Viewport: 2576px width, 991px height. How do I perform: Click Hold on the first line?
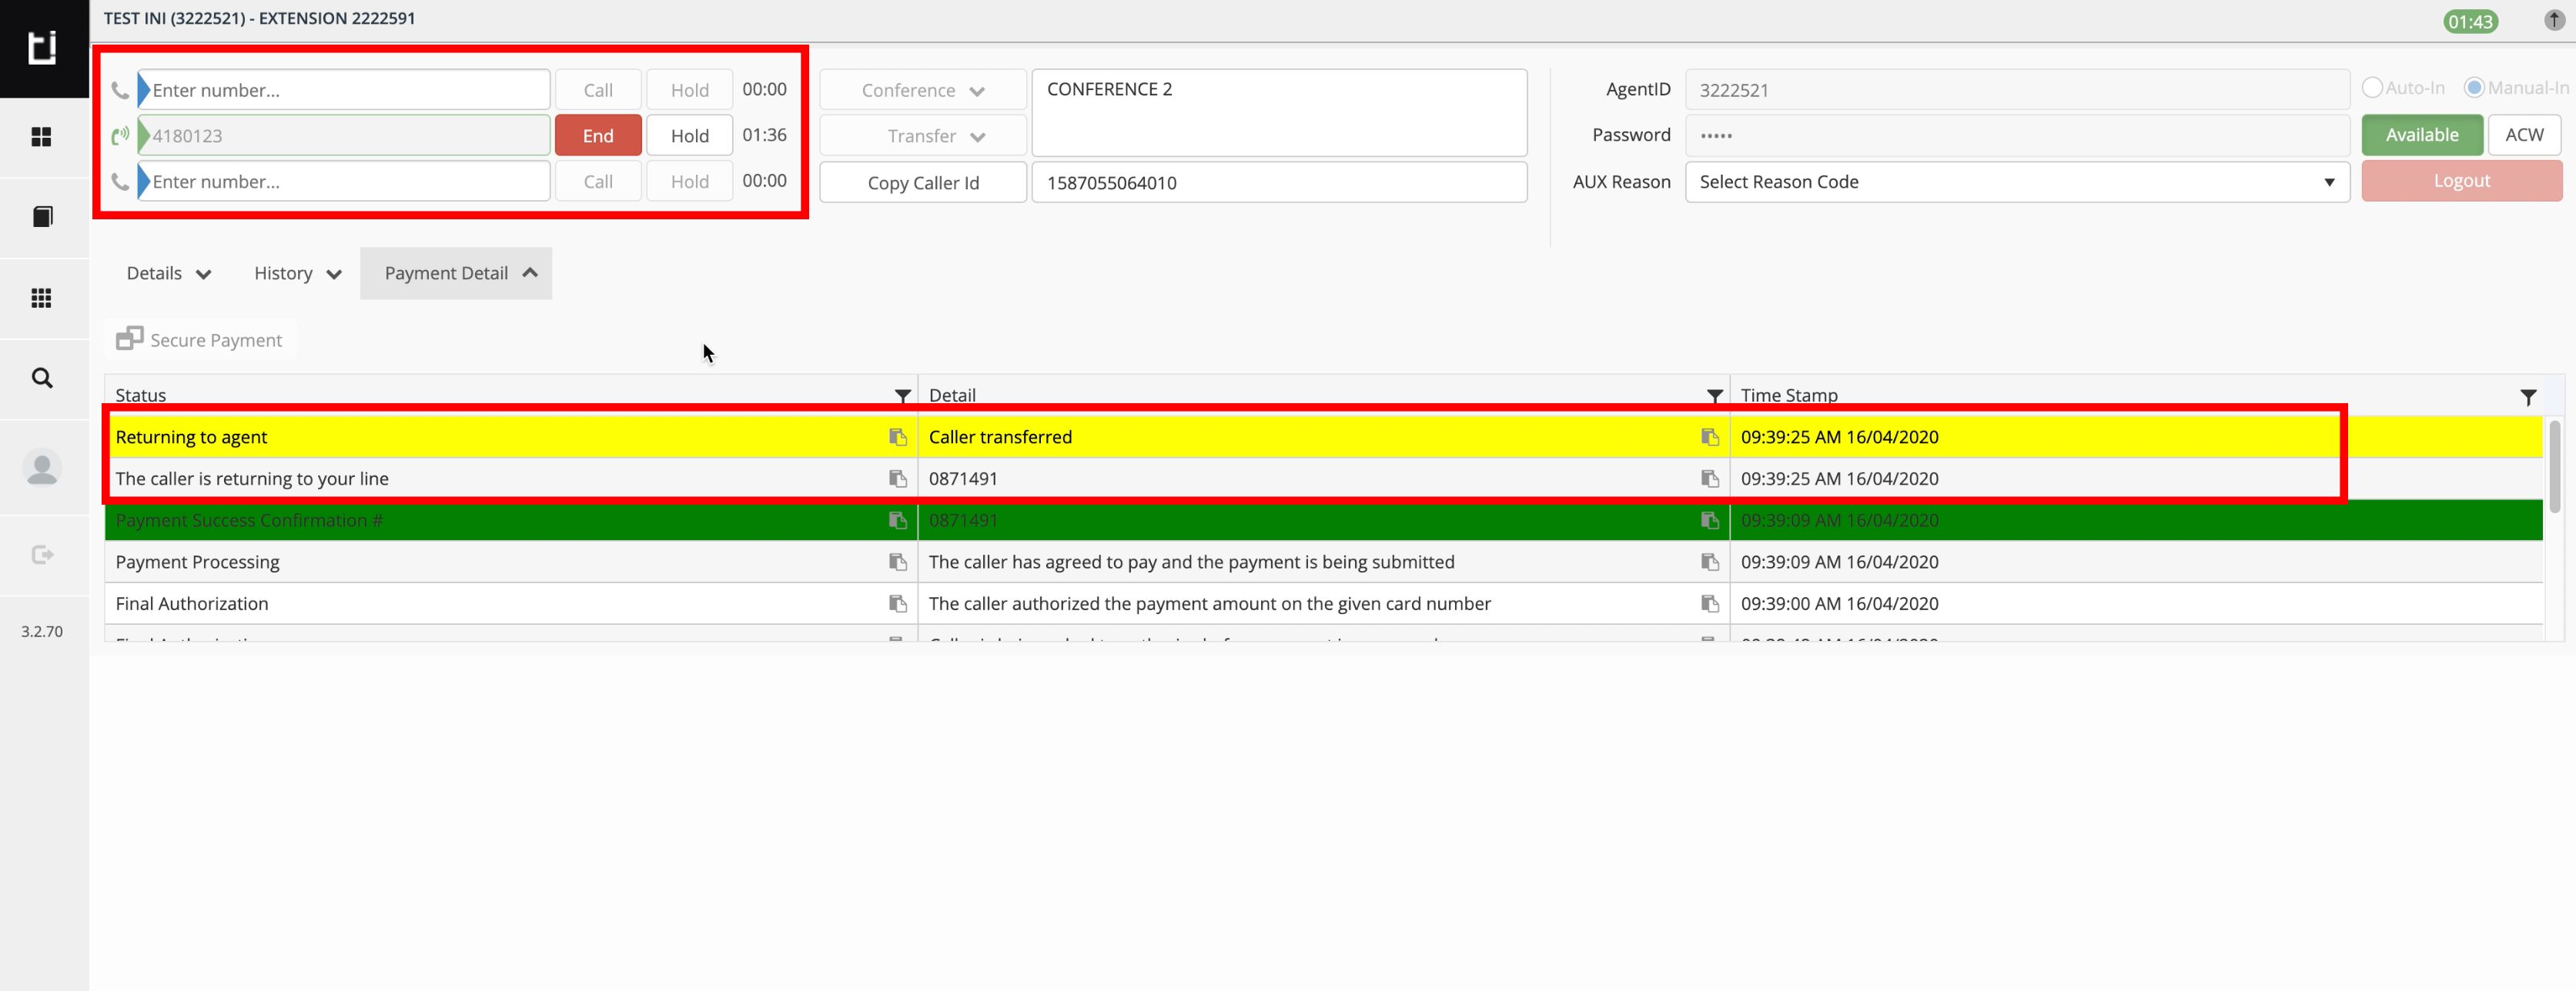[689, 90]
